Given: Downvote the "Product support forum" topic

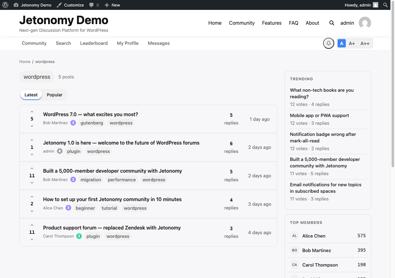Looking at the screenshot, I should coord(32,239).
